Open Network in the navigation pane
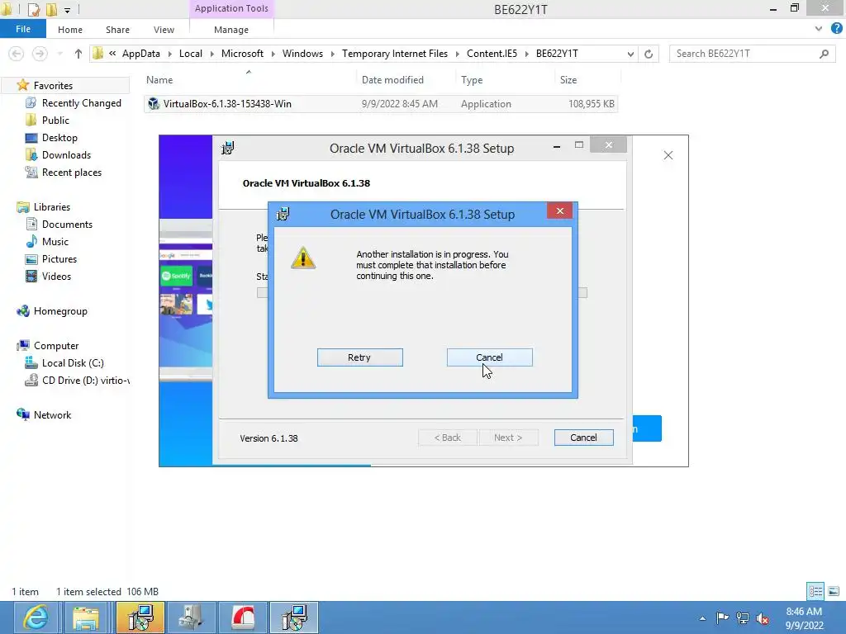The height and width of the screenshot is (634, 846). (x=52, y=414)
